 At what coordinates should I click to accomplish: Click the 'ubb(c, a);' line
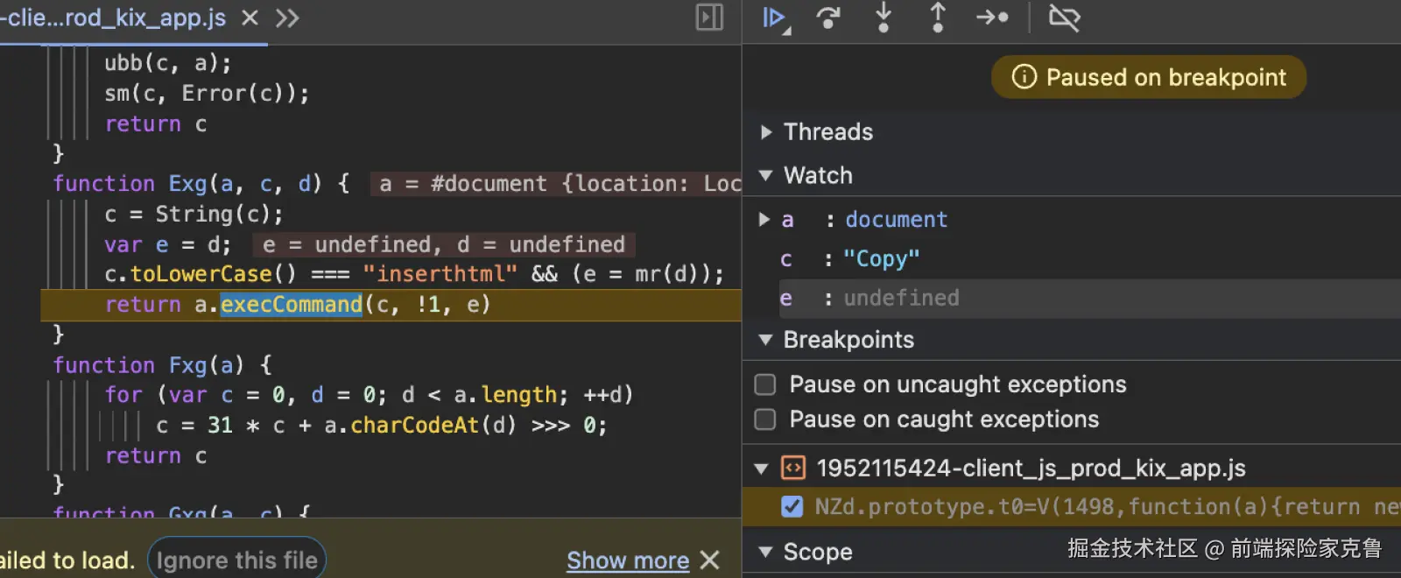click(x=168, y=63)
